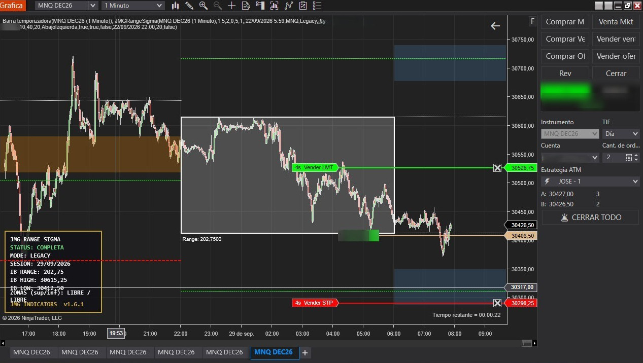Click the A: 30427,00 ask row
The image size is (643, 363).
pyautogui.click(x=571, y=194)
